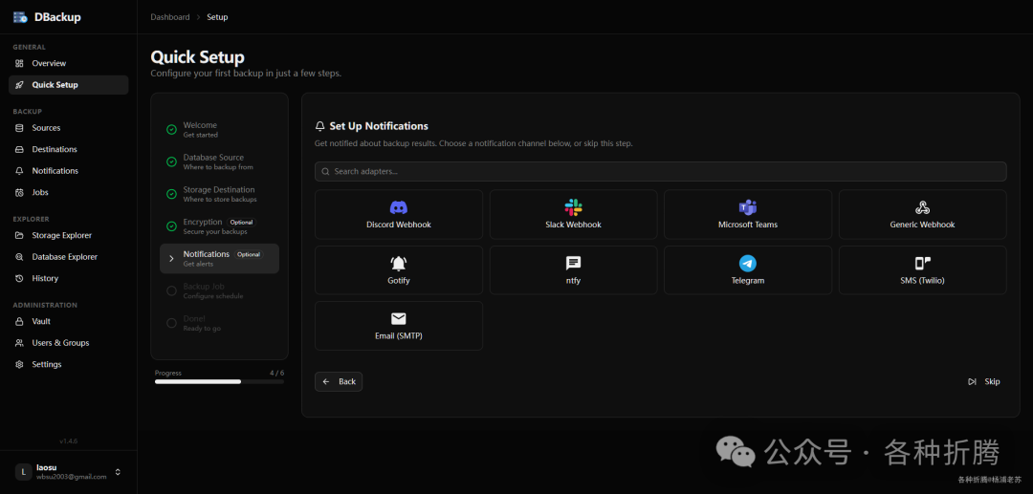This screenshot has height=494, width=1033.
Task: Click the Storage Explorer folder icon
Action: coord(19,235)
